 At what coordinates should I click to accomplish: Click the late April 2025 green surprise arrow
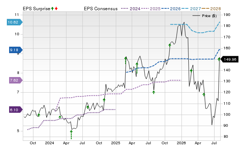pos(137,68)
